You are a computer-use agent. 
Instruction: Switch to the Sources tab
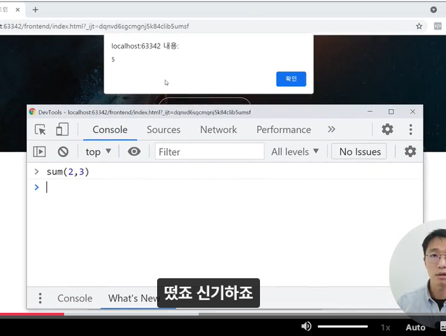[x=163, y=130]
